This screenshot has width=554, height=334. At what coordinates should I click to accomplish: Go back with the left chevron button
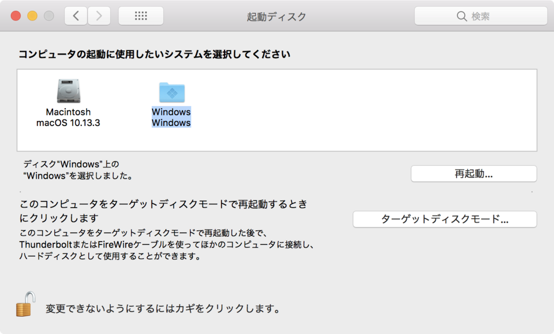(x=76, y=16)
